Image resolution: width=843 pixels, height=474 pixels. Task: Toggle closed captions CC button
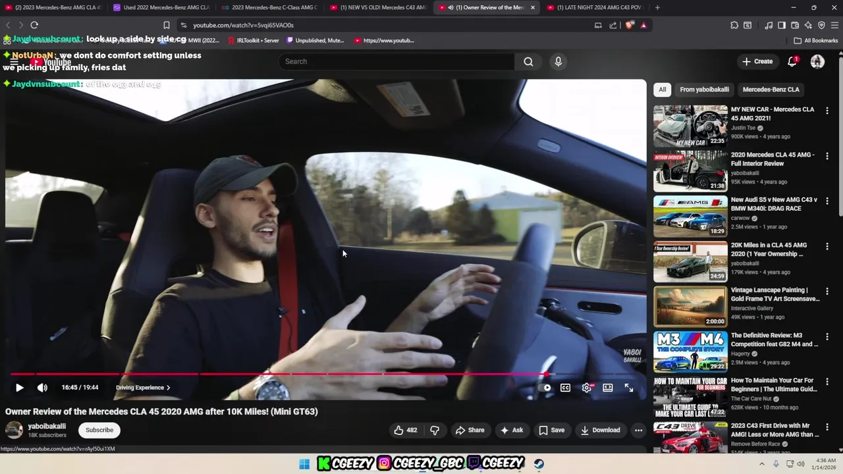[565, 388]
